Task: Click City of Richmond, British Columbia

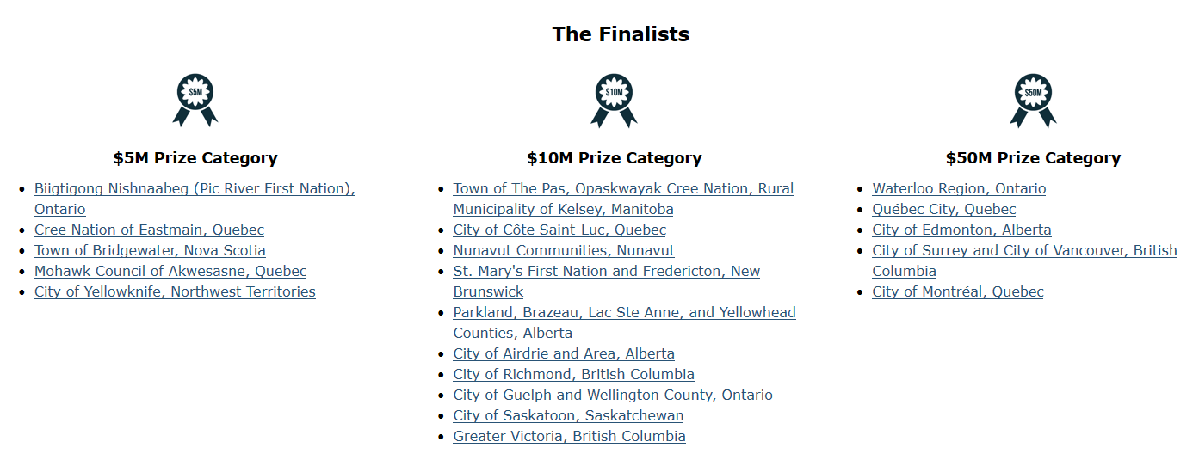Action: [573, 375]
